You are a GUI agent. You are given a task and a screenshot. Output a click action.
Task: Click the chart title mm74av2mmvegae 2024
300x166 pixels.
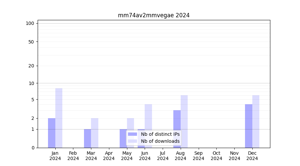coord(154,15)
